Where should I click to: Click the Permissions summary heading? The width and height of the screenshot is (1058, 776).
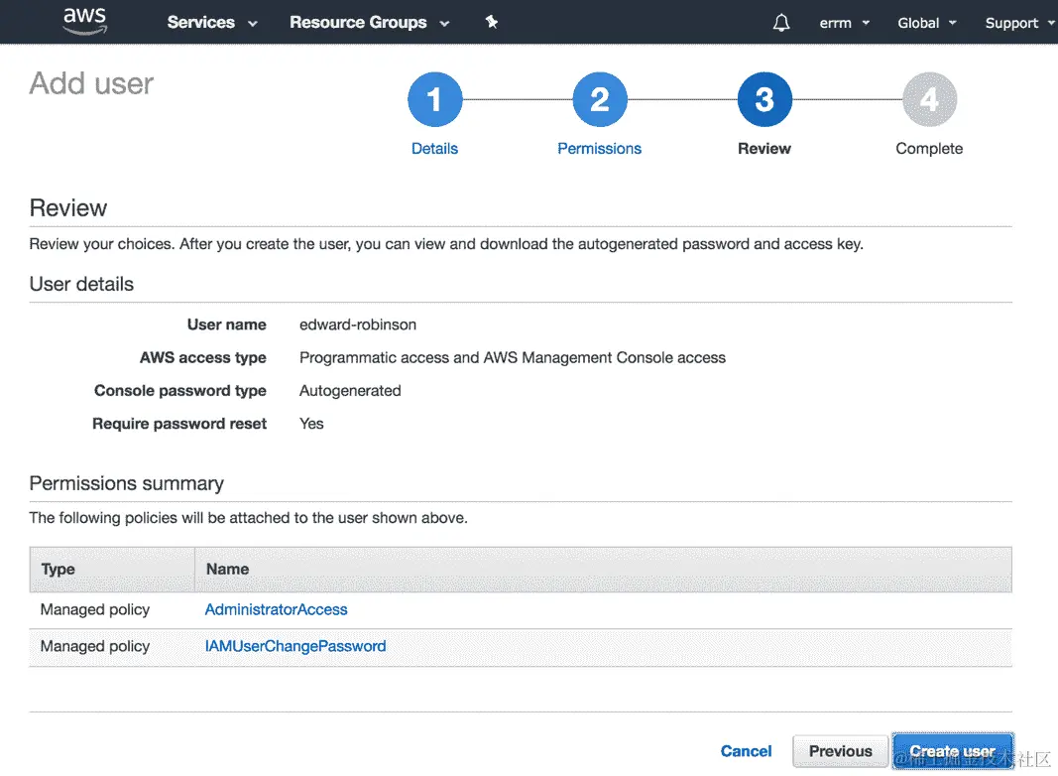[126, 483]
